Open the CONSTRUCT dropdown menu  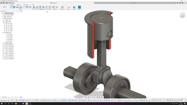[x=62, y=9]
